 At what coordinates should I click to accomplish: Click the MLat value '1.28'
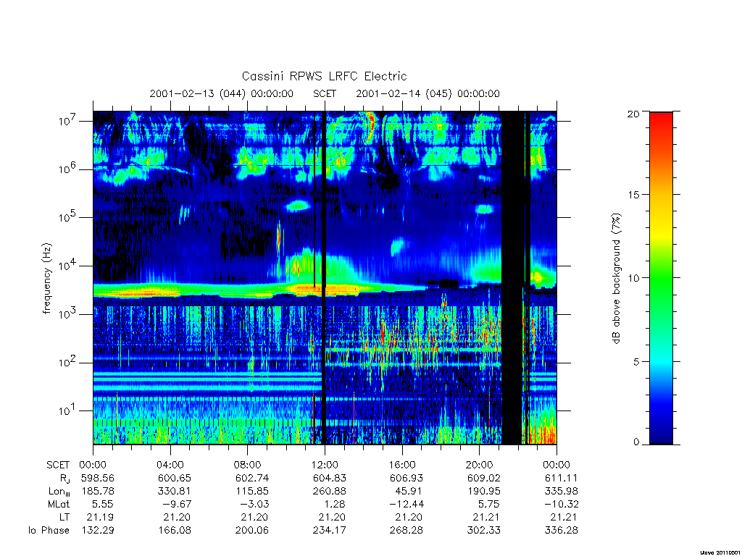(335, 505)
